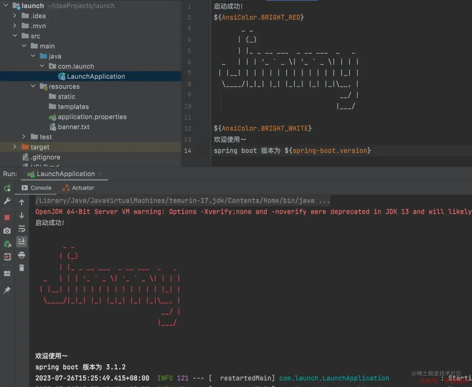Click the com.launch.LaunchApplication link in console
Image resolution: width=472 pixels, height=387 pixels.
pyautogui.click(x=334, y=378)
